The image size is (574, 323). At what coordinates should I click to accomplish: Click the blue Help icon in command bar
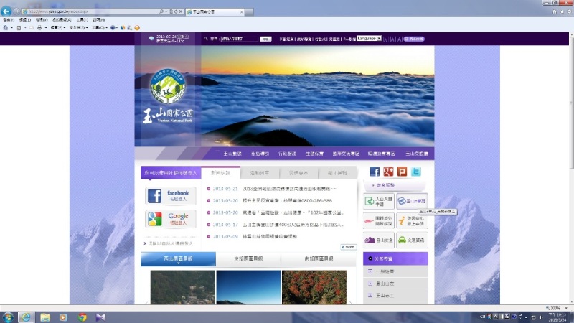click(113, 27)
